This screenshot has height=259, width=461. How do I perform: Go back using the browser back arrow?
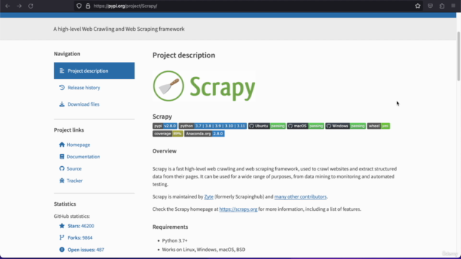pyautogui.click(x=8, y=6)
